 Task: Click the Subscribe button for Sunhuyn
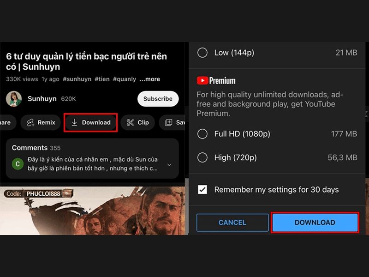pyautogui.click(x=158, y=99)
